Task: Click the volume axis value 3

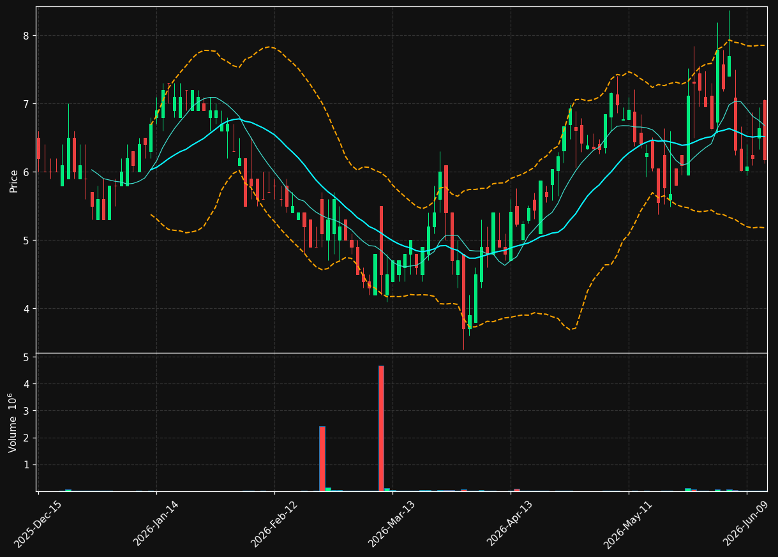Action: pyautogui.click(x=27, y=411)
